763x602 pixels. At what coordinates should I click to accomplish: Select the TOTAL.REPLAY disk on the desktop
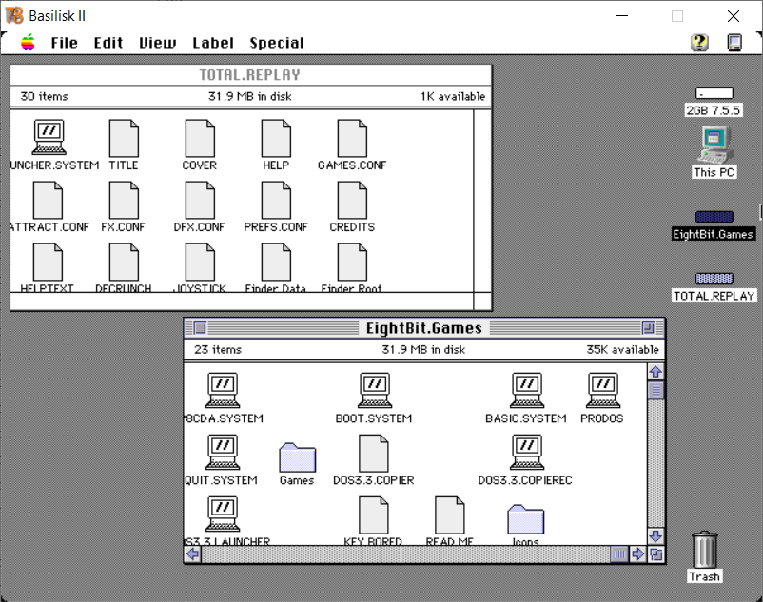714,278
